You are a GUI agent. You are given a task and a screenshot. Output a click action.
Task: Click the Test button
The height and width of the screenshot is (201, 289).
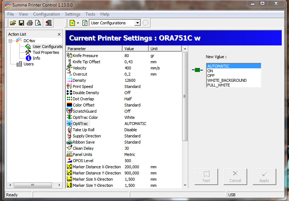tap(206, 177)
